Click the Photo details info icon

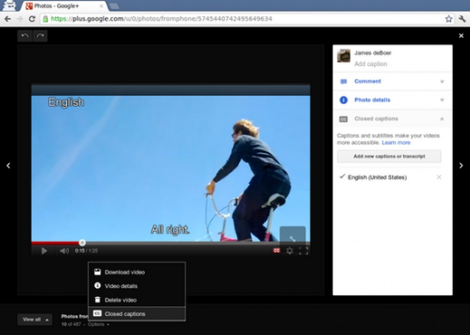(x=343, y=100)
